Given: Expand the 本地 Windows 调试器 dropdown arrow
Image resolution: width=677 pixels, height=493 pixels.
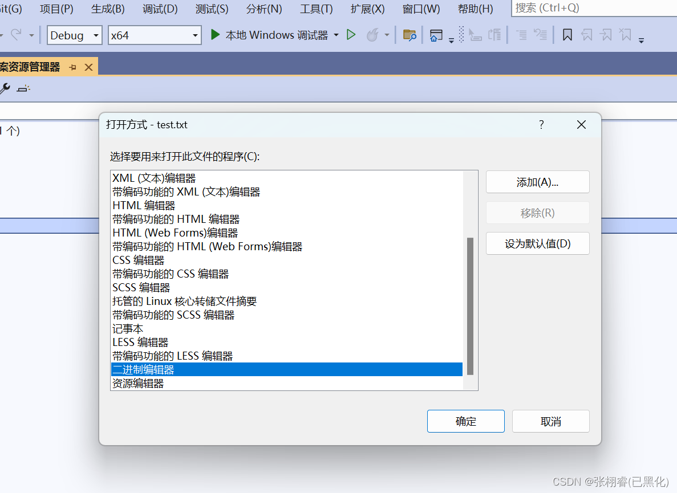Looking at the screenshot, I should (336, 34).
